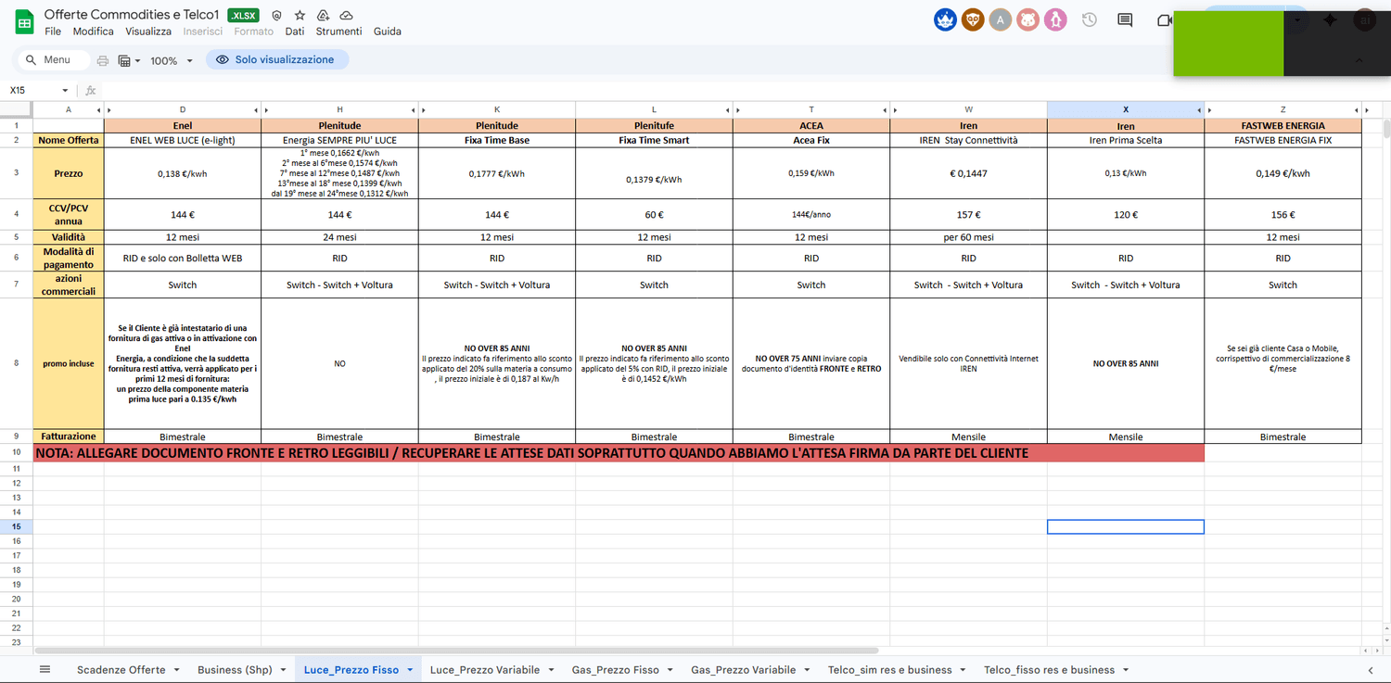Click the all-sheets hamburger icon
The height and width of the screenshot is (683, 1391).
[x=45, y=669]
